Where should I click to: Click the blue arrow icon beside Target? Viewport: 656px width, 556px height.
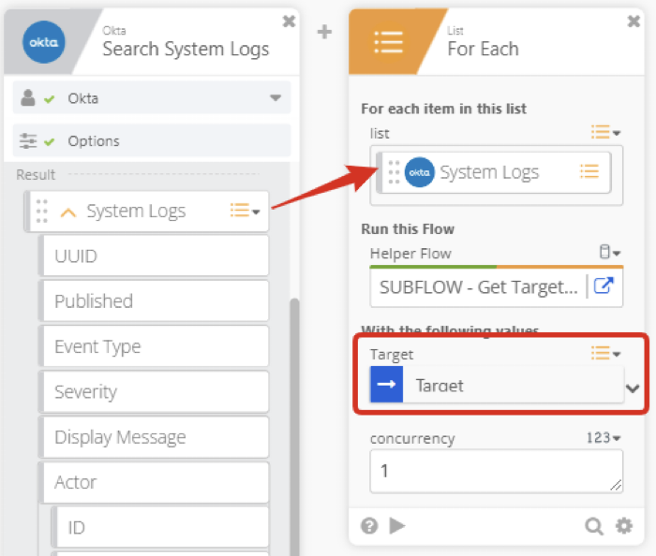point(386,385)
